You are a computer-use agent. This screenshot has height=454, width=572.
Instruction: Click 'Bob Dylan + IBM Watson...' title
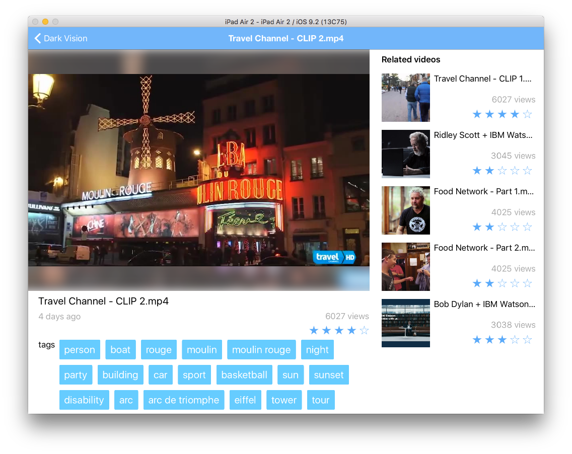[x=484, y=304]
